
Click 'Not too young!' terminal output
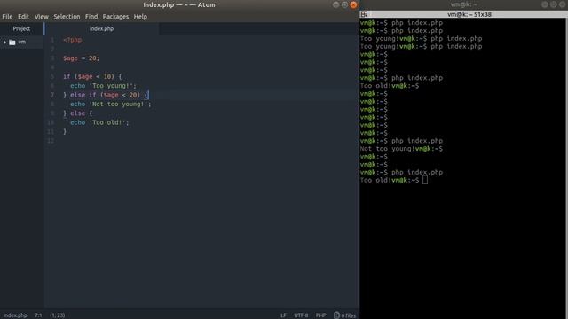coord(387,149)
